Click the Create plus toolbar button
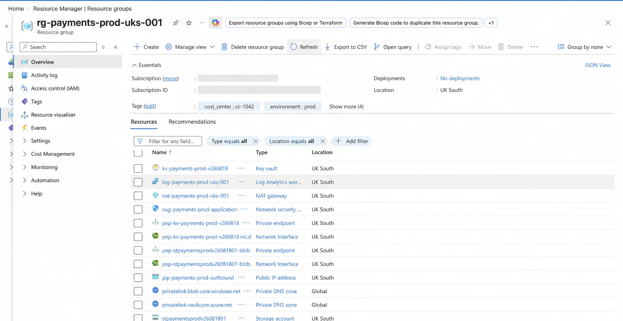Viewport: 623px width, 321px height. click(x=146, y=47)
